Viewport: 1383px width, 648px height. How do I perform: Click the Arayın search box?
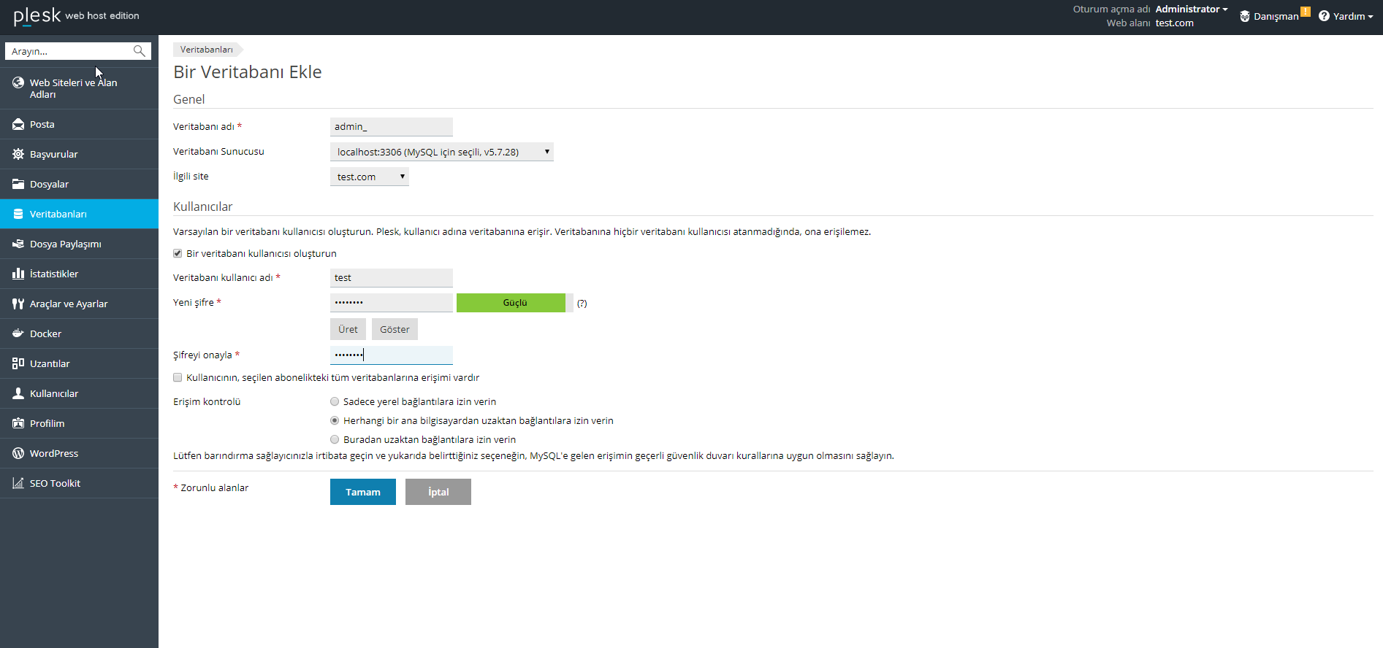tap(78, 51)
